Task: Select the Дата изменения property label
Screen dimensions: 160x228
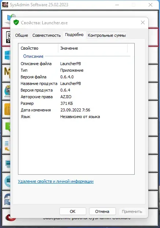Action: tap(36, 110)
